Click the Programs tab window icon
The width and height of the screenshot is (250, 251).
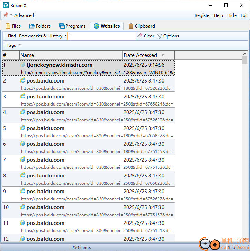pyautogui.click(x=62, y=26)
